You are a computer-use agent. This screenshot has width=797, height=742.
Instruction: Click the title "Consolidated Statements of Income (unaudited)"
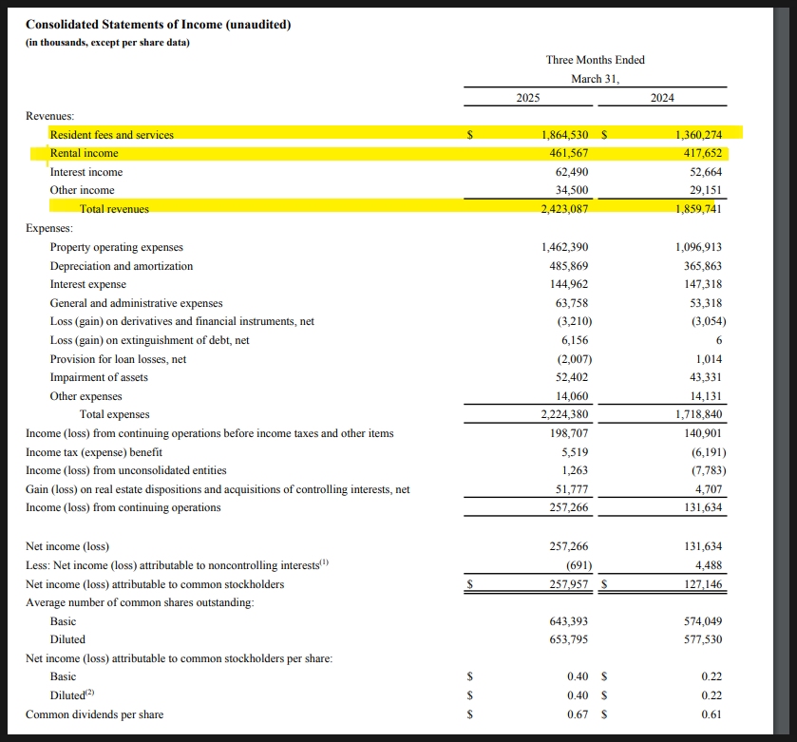tap(158, 25)
